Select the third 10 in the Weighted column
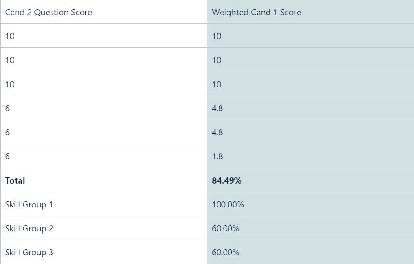414x264 pixels. tap(310, 84)
